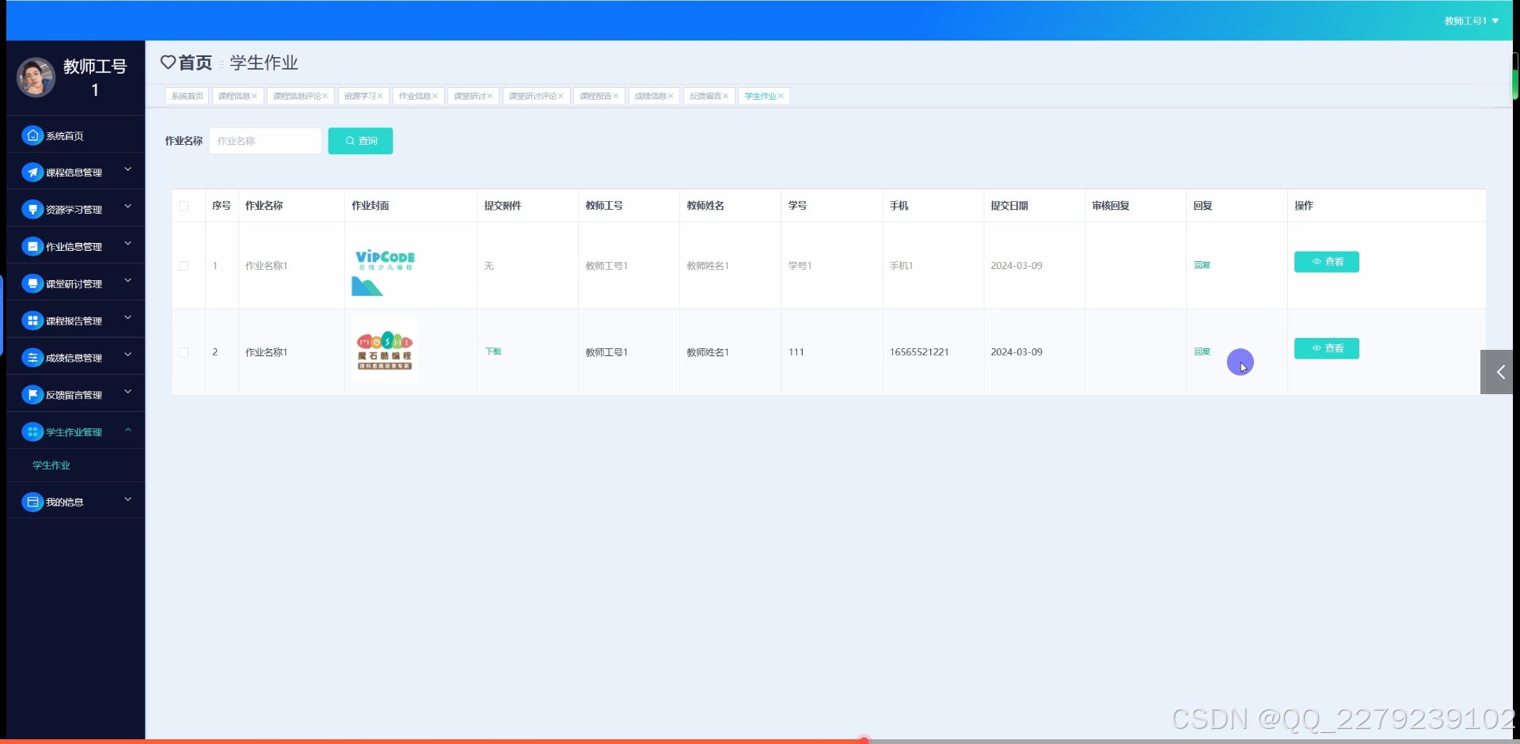Click the 学号 value 111 in row 2
Screen dimensions: 1520x744
click(796, 352)
